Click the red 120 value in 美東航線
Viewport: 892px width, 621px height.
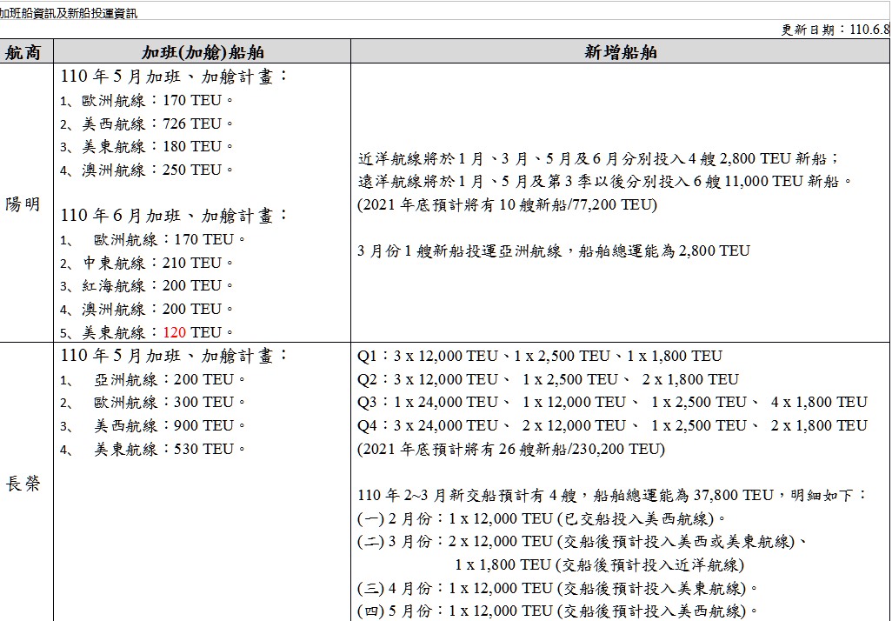pos(175,332)
